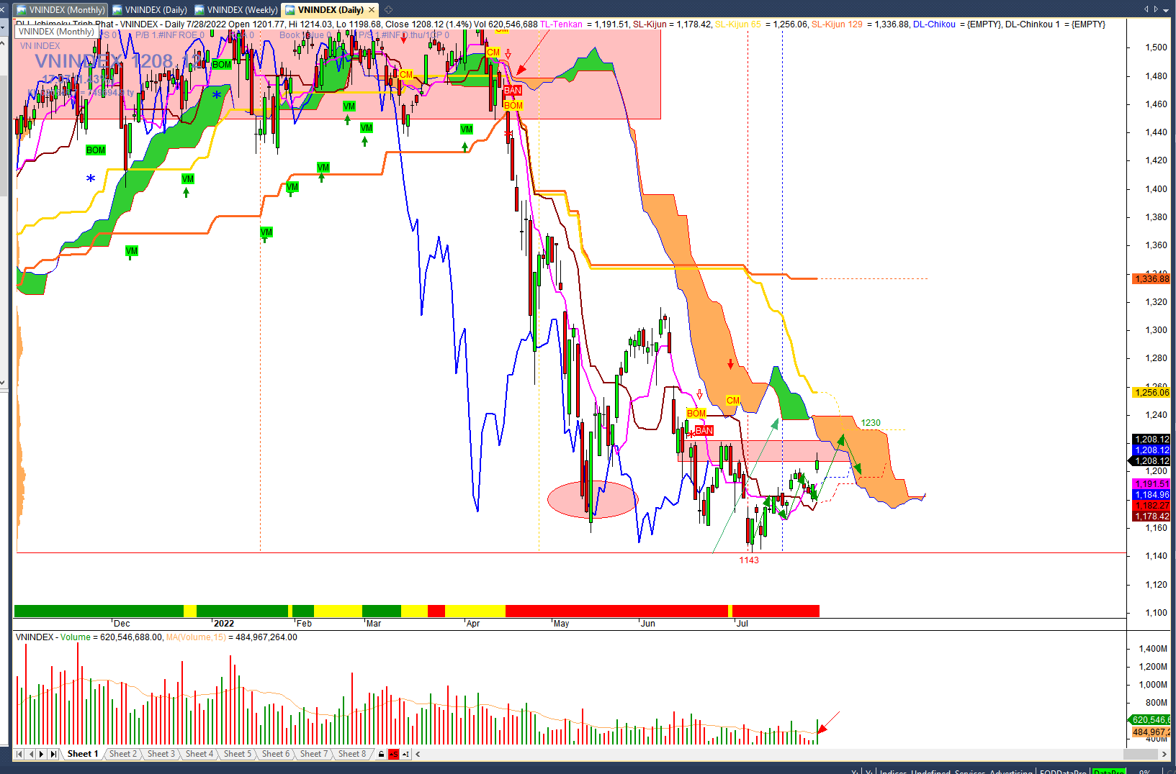Close the active VNINDEX (Daily) tab
The height and width of the screenshot is (774, 1176).
(x=372, y=9)
